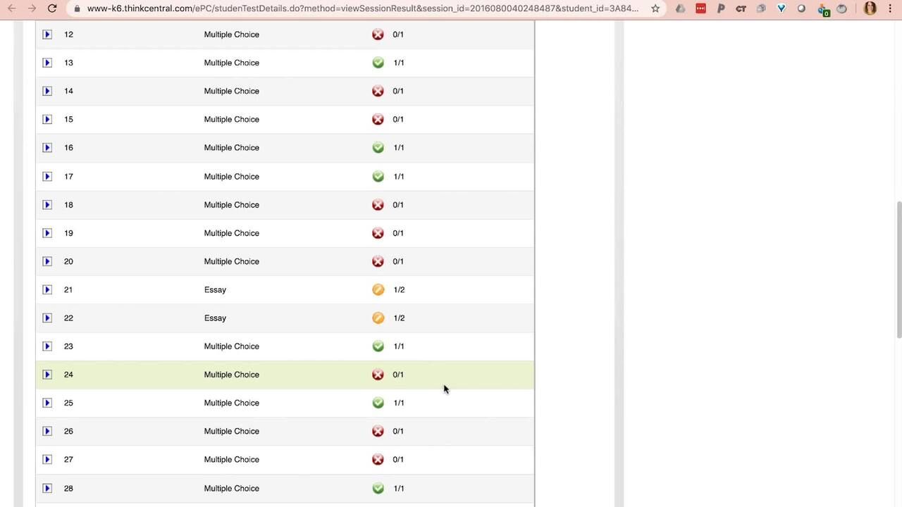
Task: Select 'Multiple Choice' text in row 12
Action: [x=232, y=35]
